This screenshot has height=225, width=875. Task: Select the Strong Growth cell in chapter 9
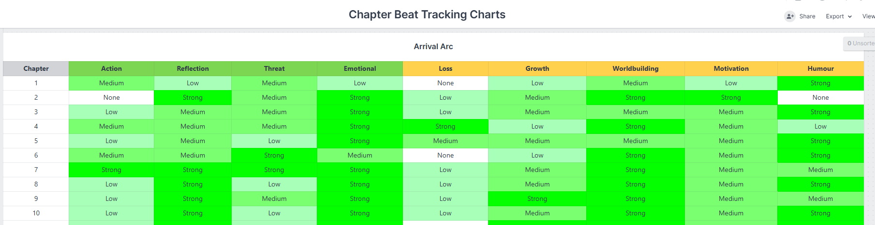click(x=537, y=199)
